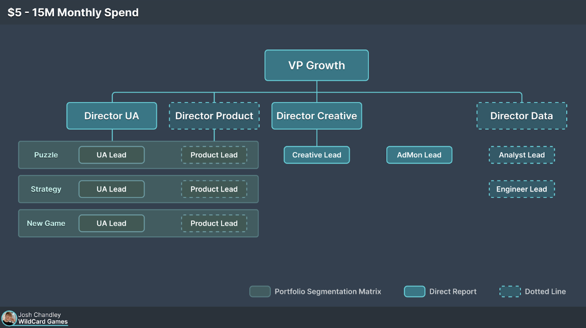Image resolution: width=586 pixels, height=328 pixels.
Task: Select the Engineer Lead box
Action: (x=521, y=189)
